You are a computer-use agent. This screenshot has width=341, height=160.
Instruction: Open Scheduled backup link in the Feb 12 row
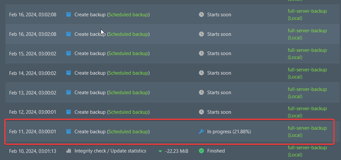click(128, 112)
